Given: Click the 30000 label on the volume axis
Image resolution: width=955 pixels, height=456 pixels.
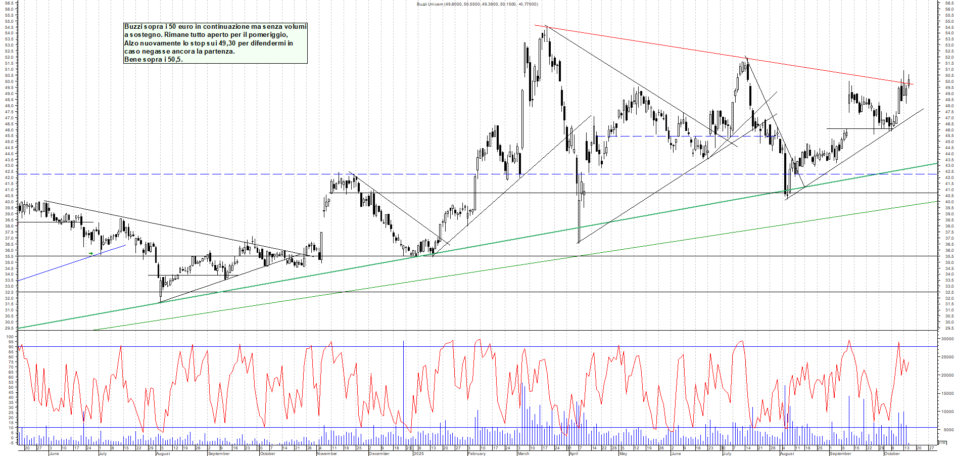Looking at the screenshot, I should [946, 339].
